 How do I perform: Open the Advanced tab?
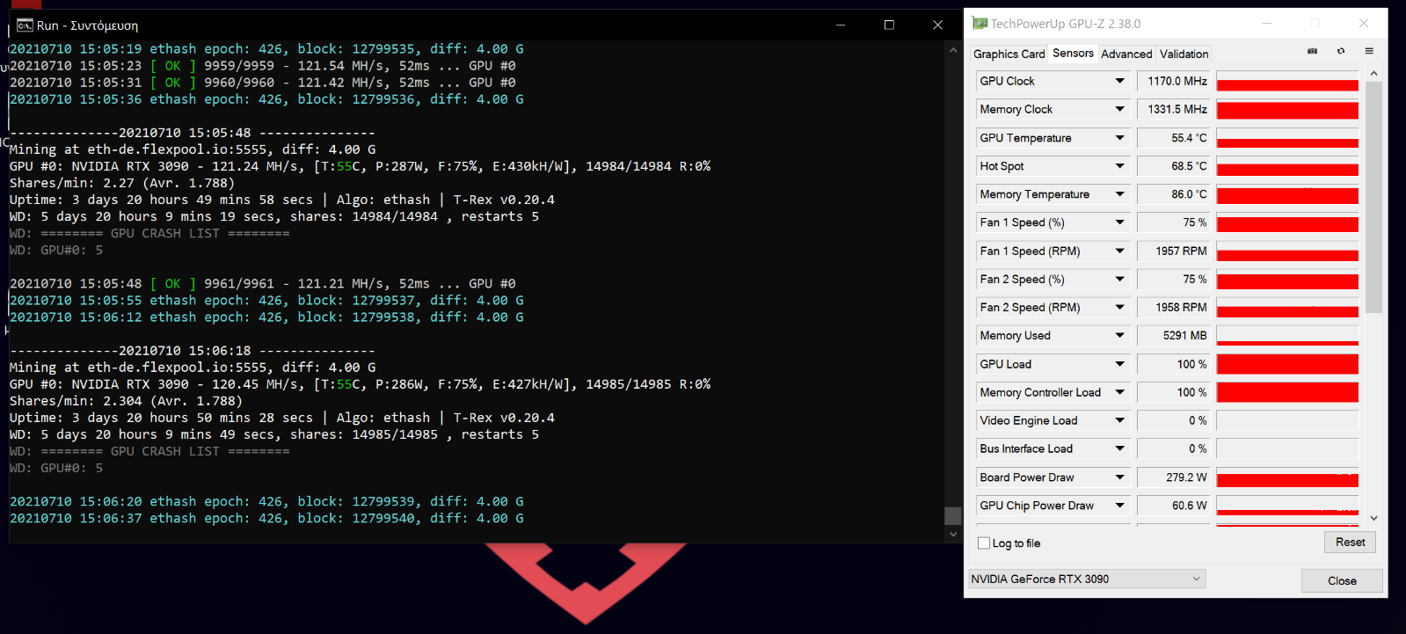(x=1126, y=54)
